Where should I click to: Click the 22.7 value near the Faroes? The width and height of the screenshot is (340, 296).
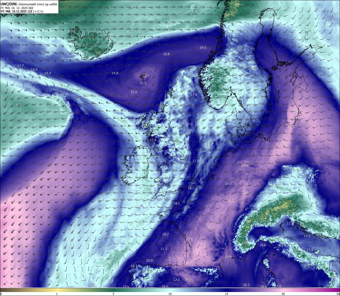coord(146,76)
